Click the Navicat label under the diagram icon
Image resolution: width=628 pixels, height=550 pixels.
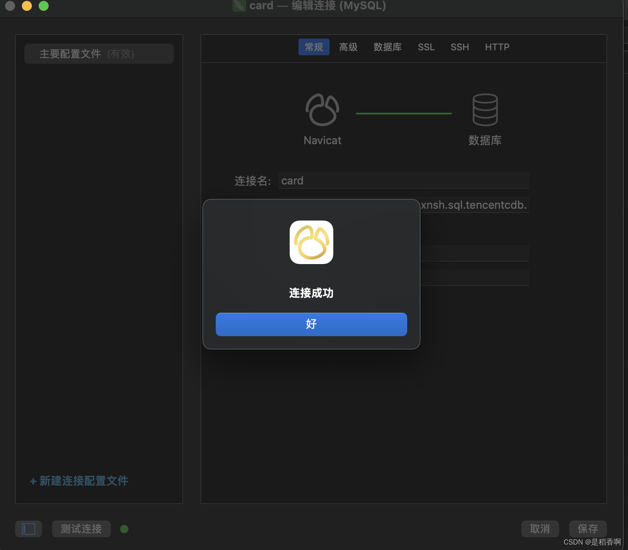(x=322, y=140)
